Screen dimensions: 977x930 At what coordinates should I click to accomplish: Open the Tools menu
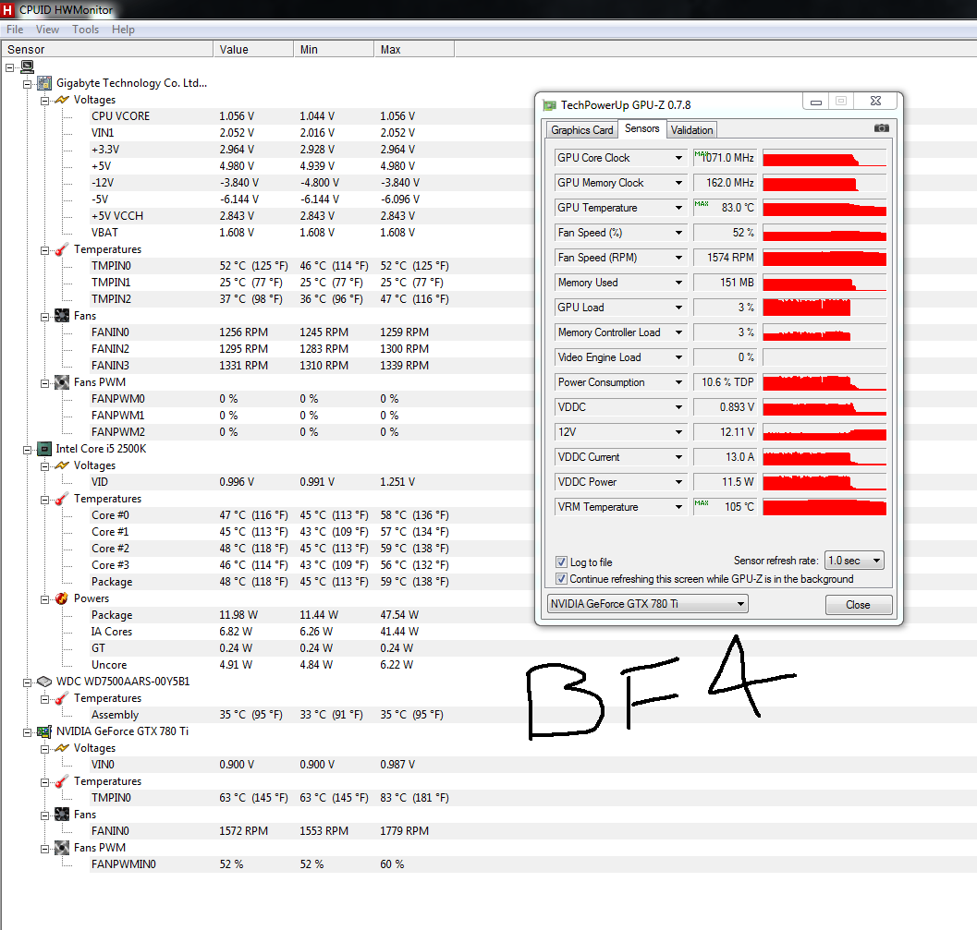[85, 30]
